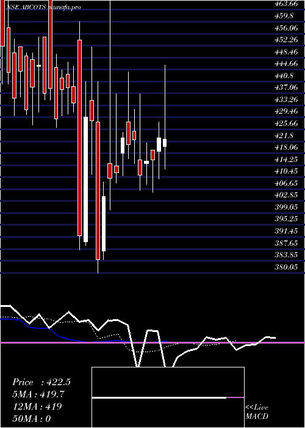Click the 444.66 price axis label
Screen dimensions: 305x428
coord(286,64)
